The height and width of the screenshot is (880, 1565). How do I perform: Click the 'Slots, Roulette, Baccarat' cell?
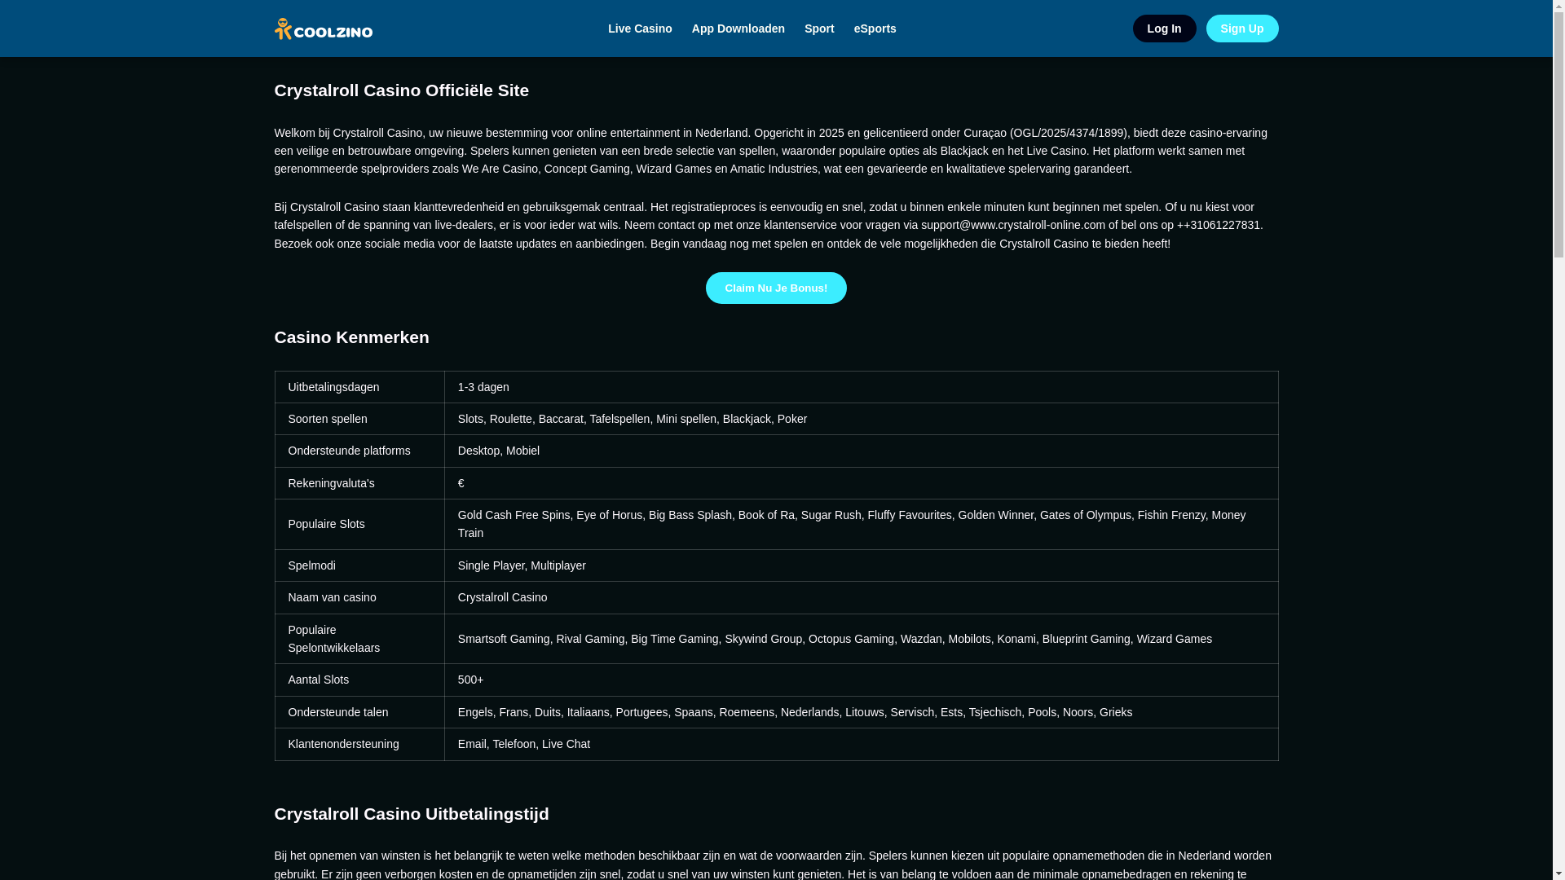(x=861, y=419)
